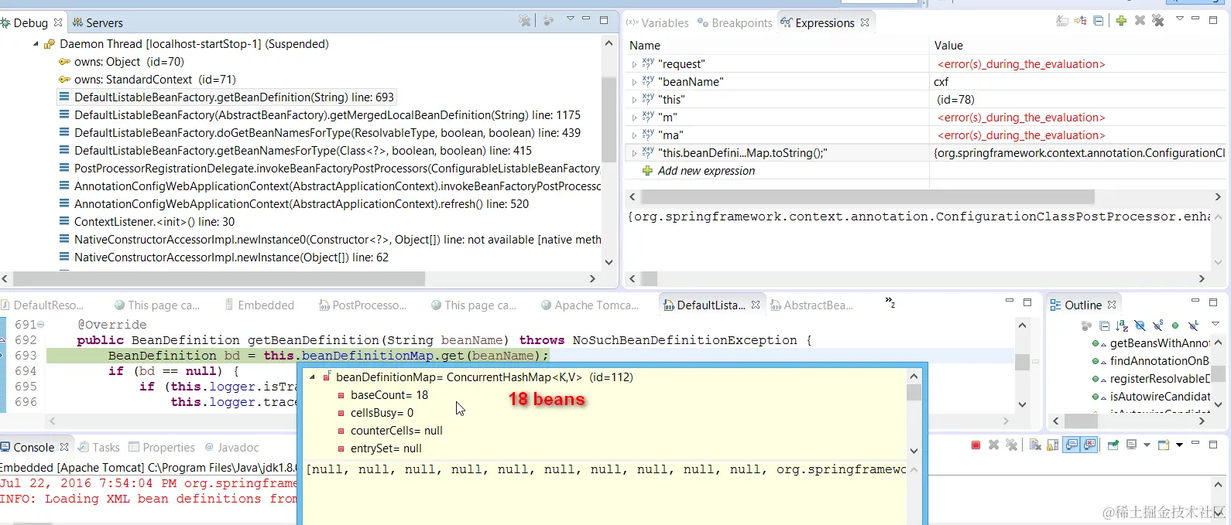Screen dimensions: 1231x525
Task: Toggle Show Console on standard output change
Action: click(1072, 445)
